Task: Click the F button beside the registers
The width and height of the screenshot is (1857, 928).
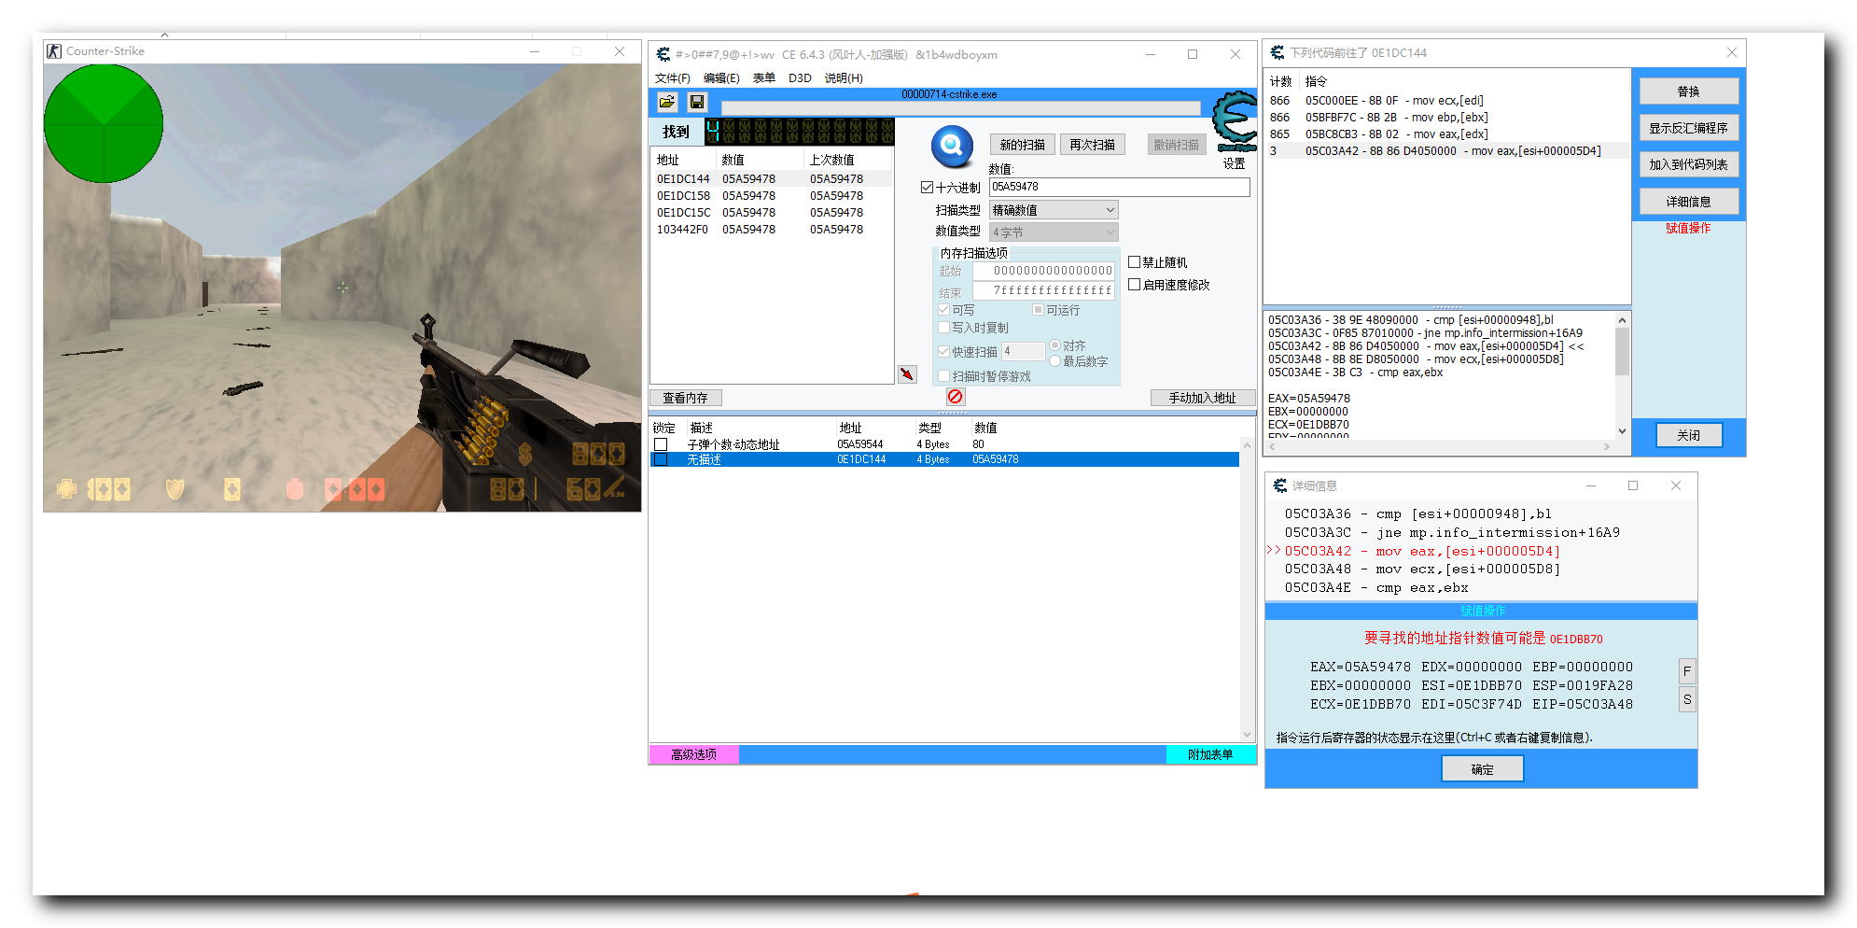Action: [x=1687, y=671]
